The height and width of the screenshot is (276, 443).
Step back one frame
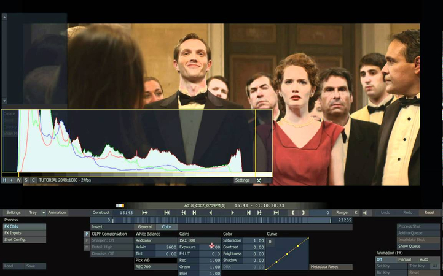pos(194,213)
